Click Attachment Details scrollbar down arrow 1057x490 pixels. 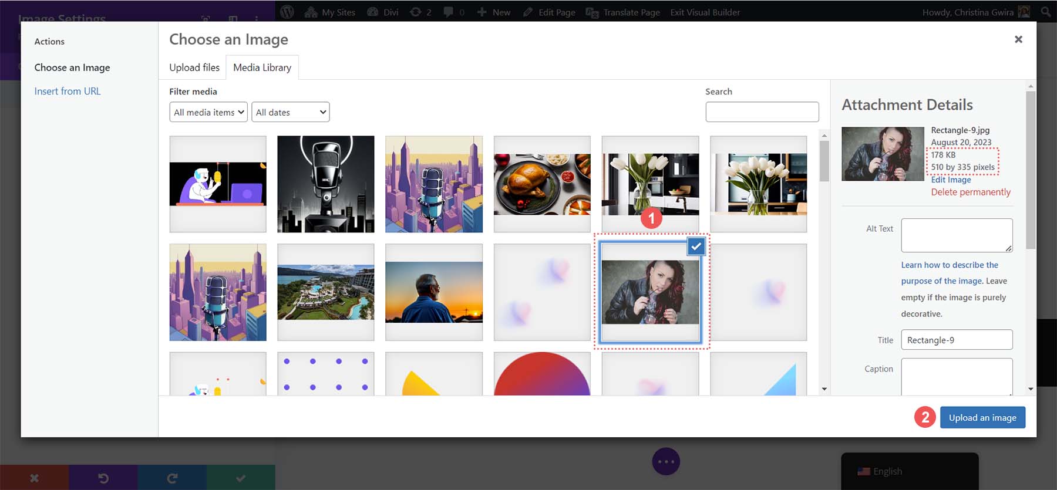(1031, 389)
